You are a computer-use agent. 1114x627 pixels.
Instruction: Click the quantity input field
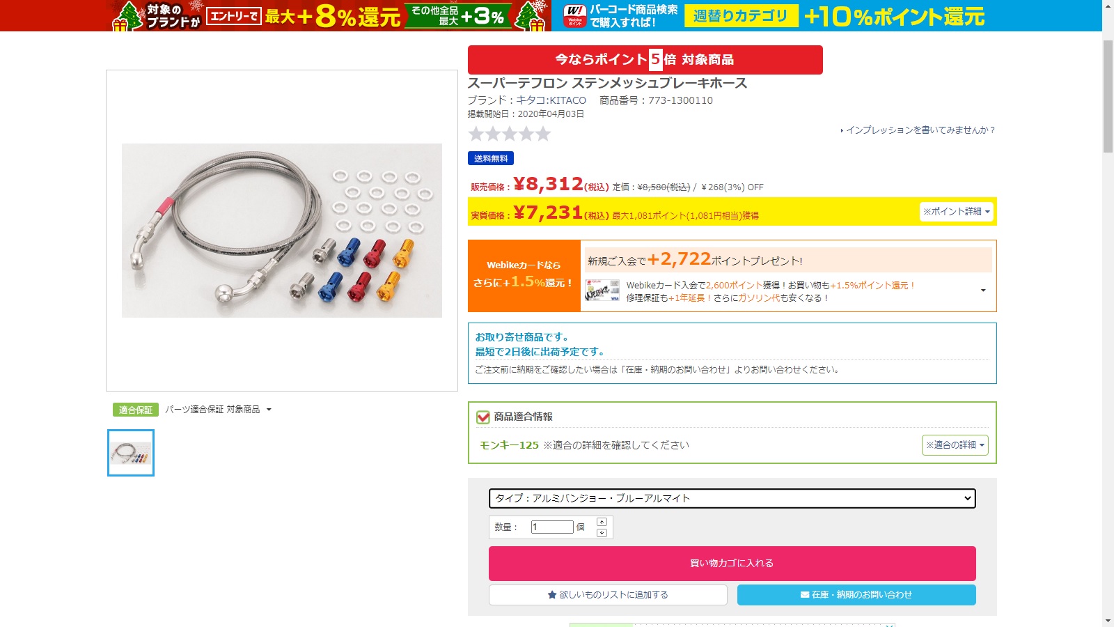point(552,527)
